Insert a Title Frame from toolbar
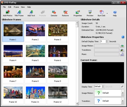Viewport: 127px width, 107px height. point(19,13)
